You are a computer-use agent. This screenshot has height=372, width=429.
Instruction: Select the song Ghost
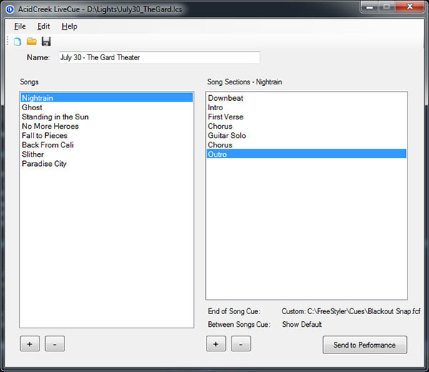pos(32,107)
